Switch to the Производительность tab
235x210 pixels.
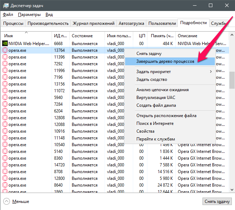[48, 23]
